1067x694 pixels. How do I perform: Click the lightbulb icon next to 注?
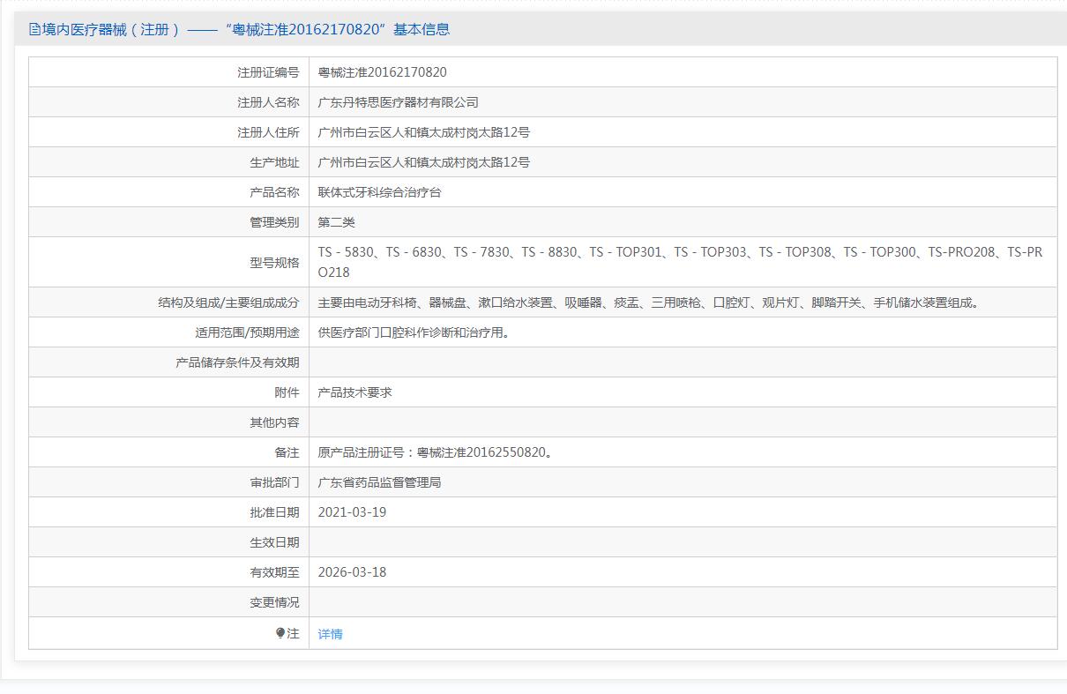click(x=280, y=633)
